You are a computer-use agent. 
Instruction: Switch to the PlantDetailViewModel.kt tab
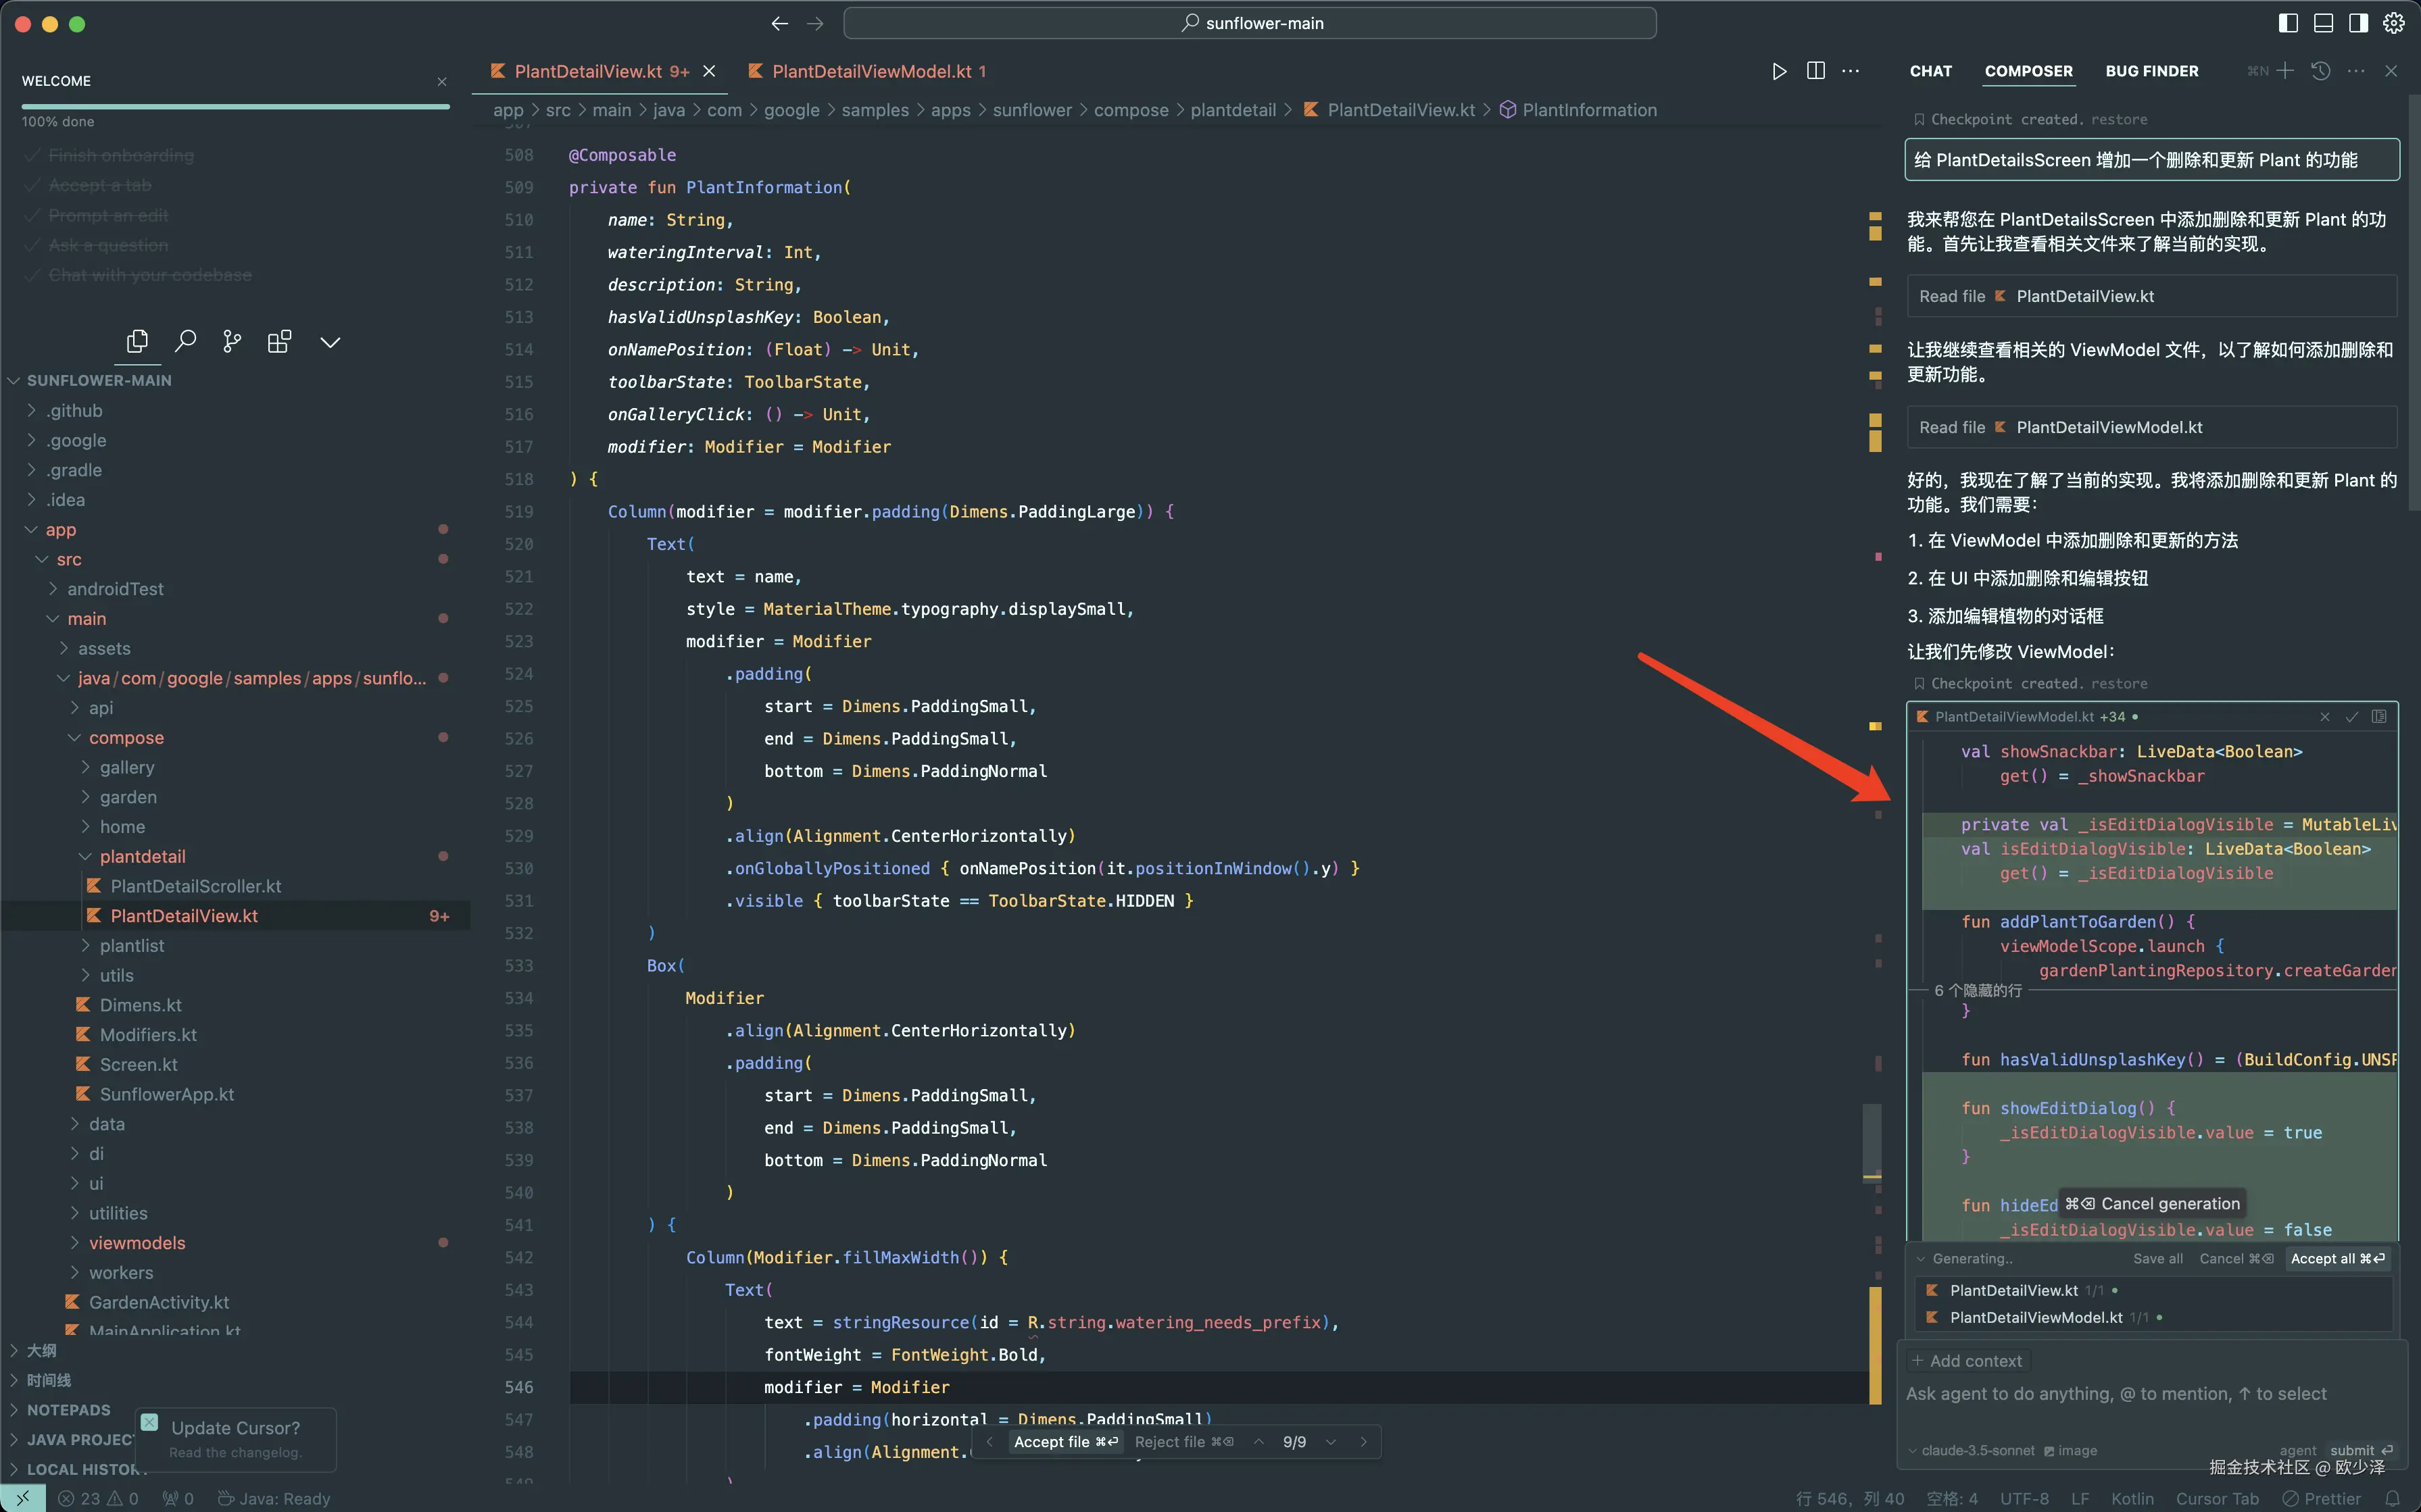click(x=871, y=71)
